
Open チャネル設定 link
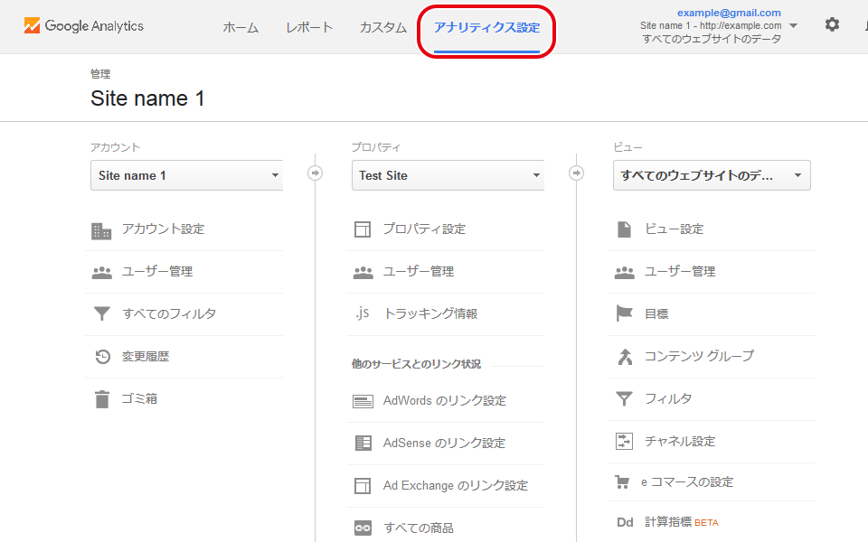(680, 441)
